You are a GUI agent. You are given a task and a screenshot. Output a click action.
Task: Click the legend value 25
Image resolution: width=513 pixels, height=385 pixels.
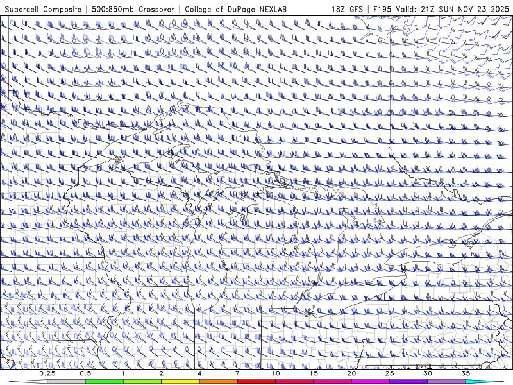[390, 373]
